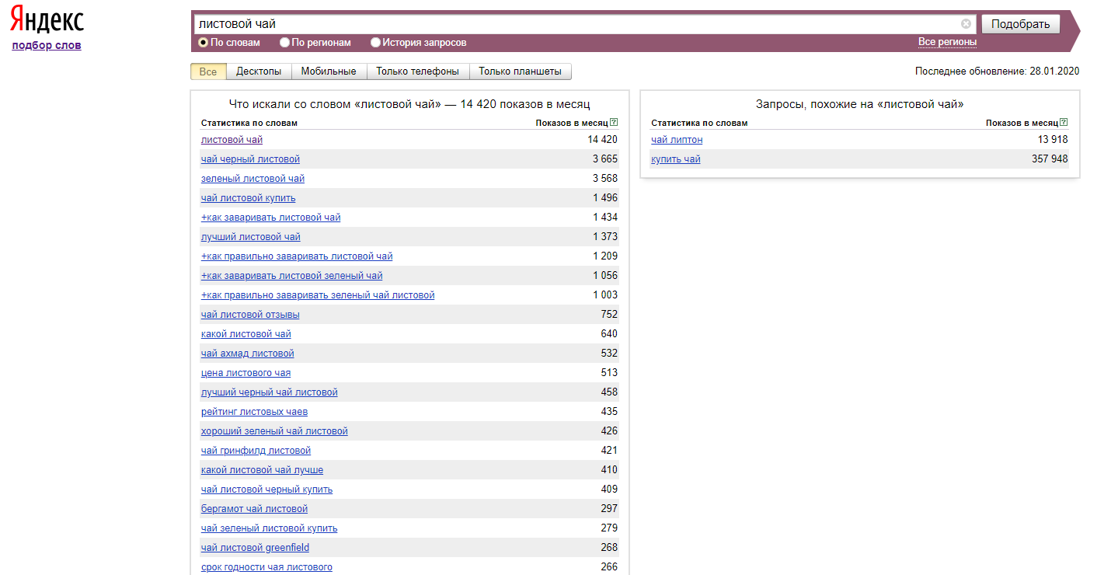
Task: Clear the search field with the X icon
Action: tap(966, 24)
